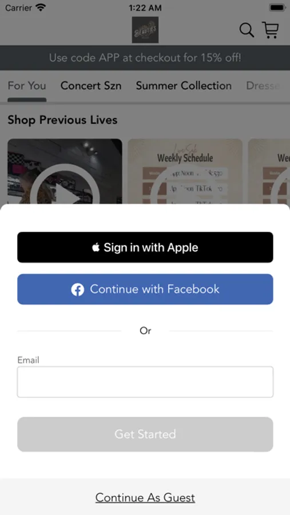Open the partially visible Dresses tab
The image size is (290, 515).
point(263,85)
